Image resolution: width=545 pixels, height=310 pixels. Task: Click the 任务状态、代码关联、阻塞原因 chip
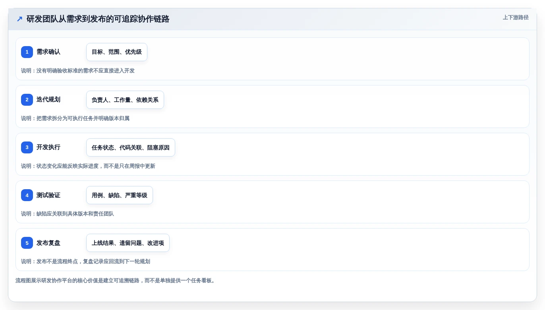click(x=131, y=147)
